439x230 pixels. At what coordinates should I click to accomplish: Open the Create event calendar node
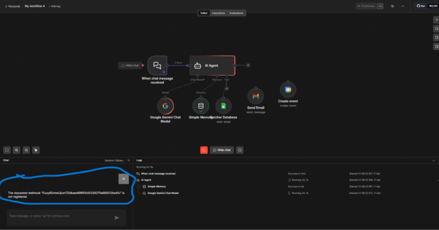click(x=288, y=90)
